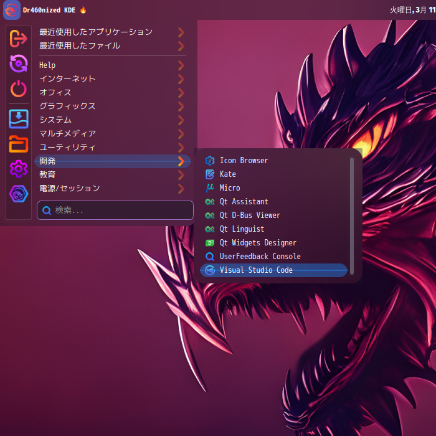Open the orange folder file manager icon
The image size is (436, 436).
[x=19, y=144]
